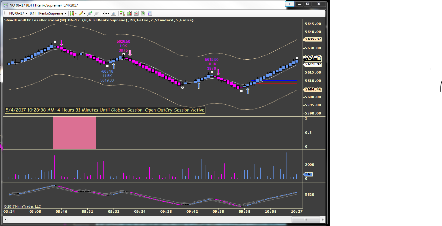Viewport: 442px width, 226px height.
Task: Maximize the chart window
Action: (x=308, y=4)
